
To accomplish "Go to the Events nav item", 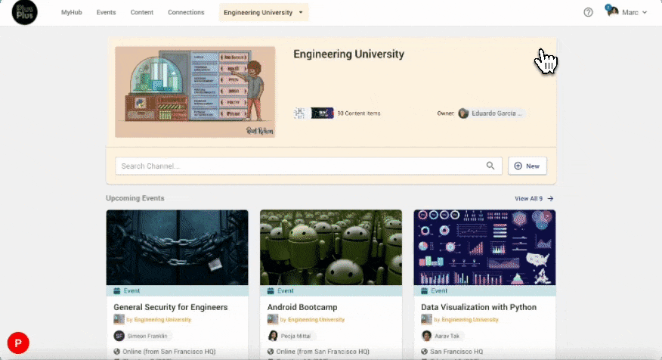I will 106,12.
